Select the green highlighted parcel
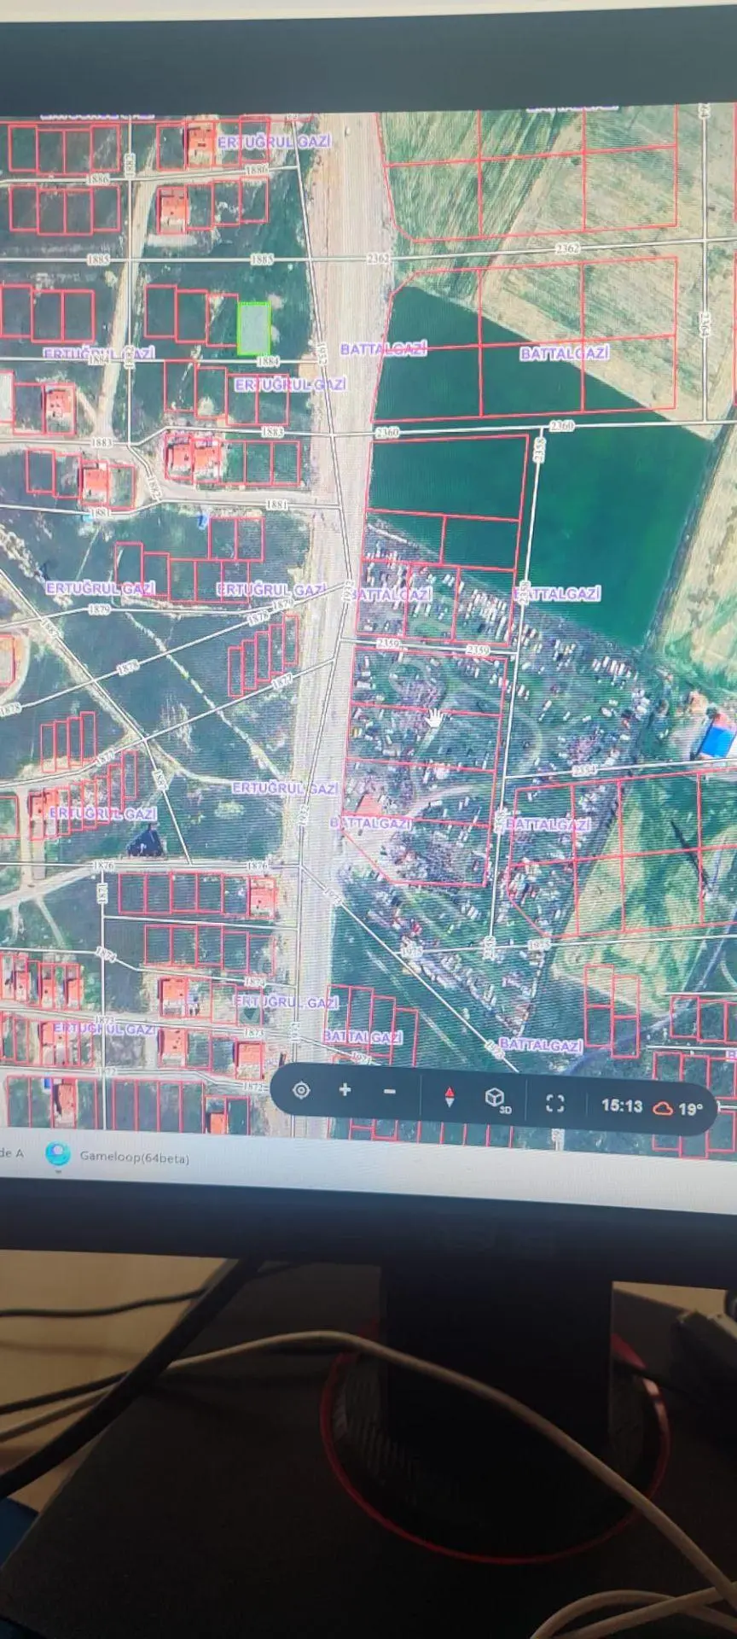The image size is (737, 1639). (253, 328)
